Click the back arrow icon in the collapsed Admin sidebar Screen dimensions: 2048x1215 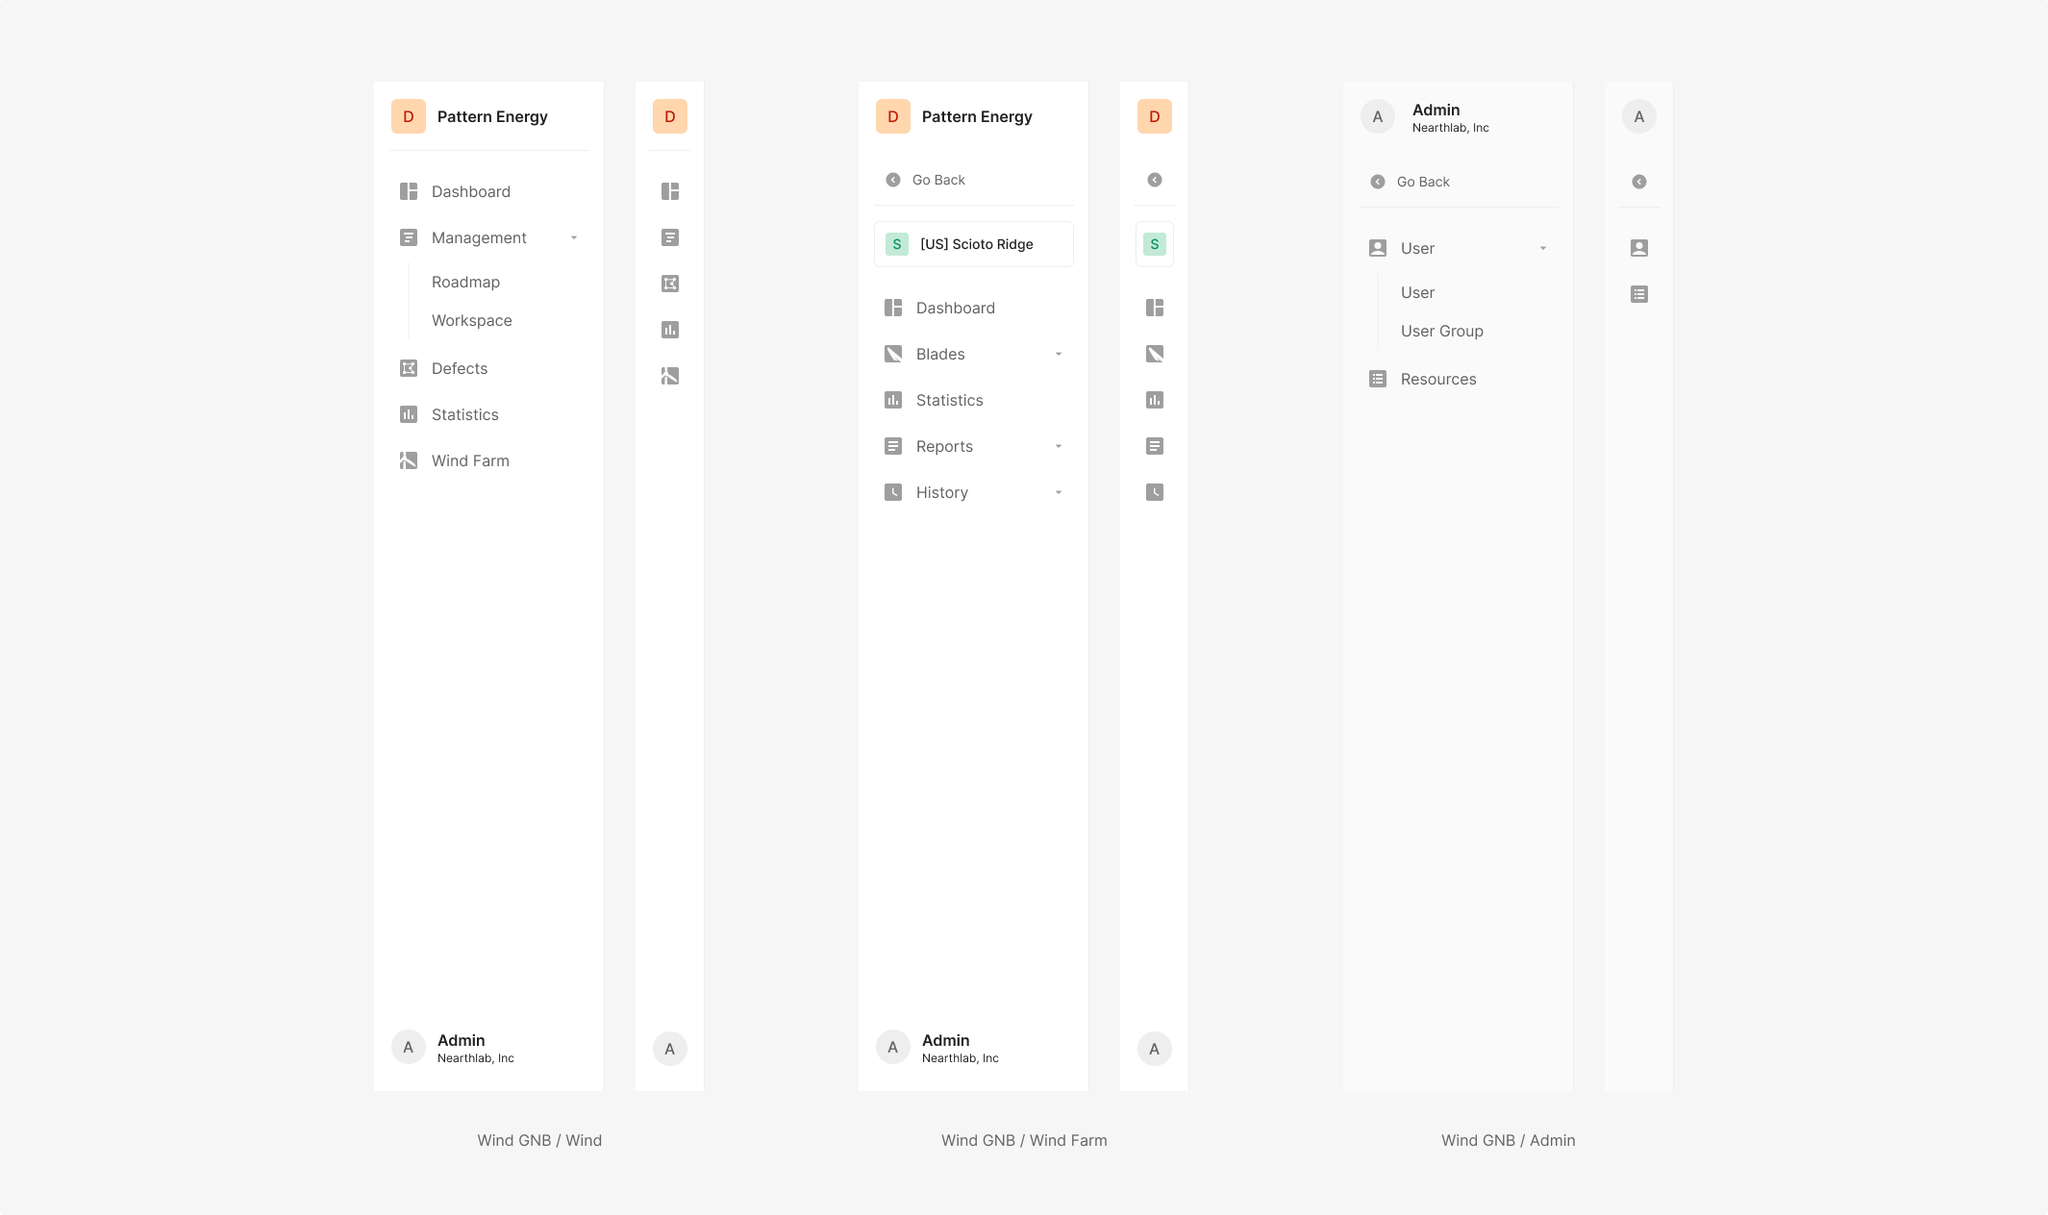(x=1639, y=182)
